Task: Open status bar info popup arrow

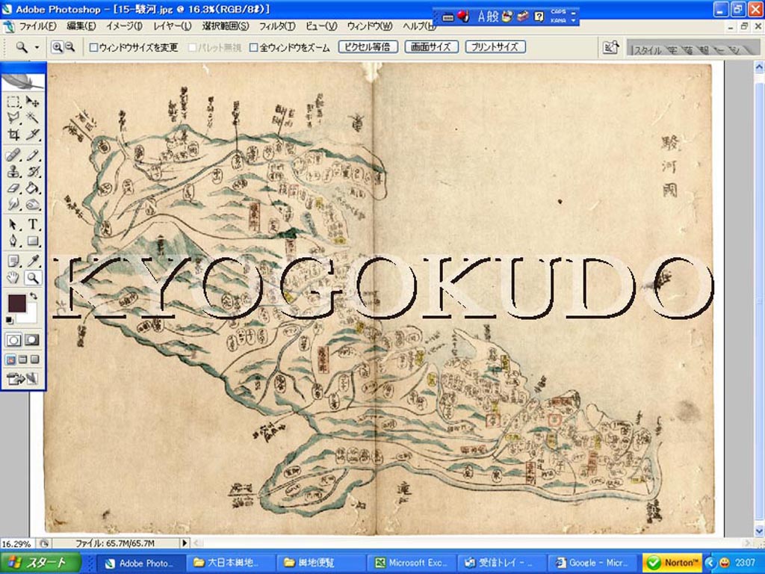Action: pyautogui.click(x=185, y=543)
